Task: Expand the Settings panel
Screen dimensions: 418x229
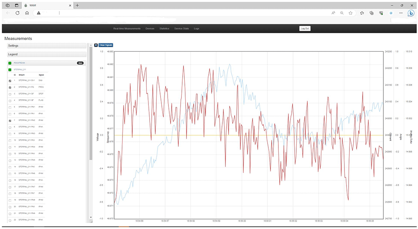Action: [x=47, y=46]
